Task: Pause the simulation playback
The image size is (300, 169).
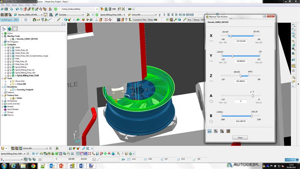Action: click(168, 15)
